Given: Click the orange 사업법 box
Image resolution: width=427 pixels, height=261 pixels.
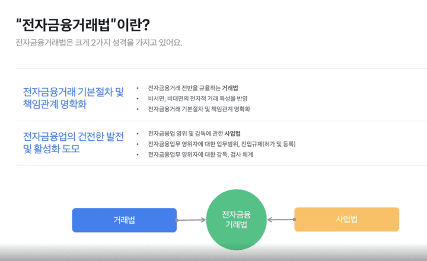Looking at the screenshot, I should point(346,220).
